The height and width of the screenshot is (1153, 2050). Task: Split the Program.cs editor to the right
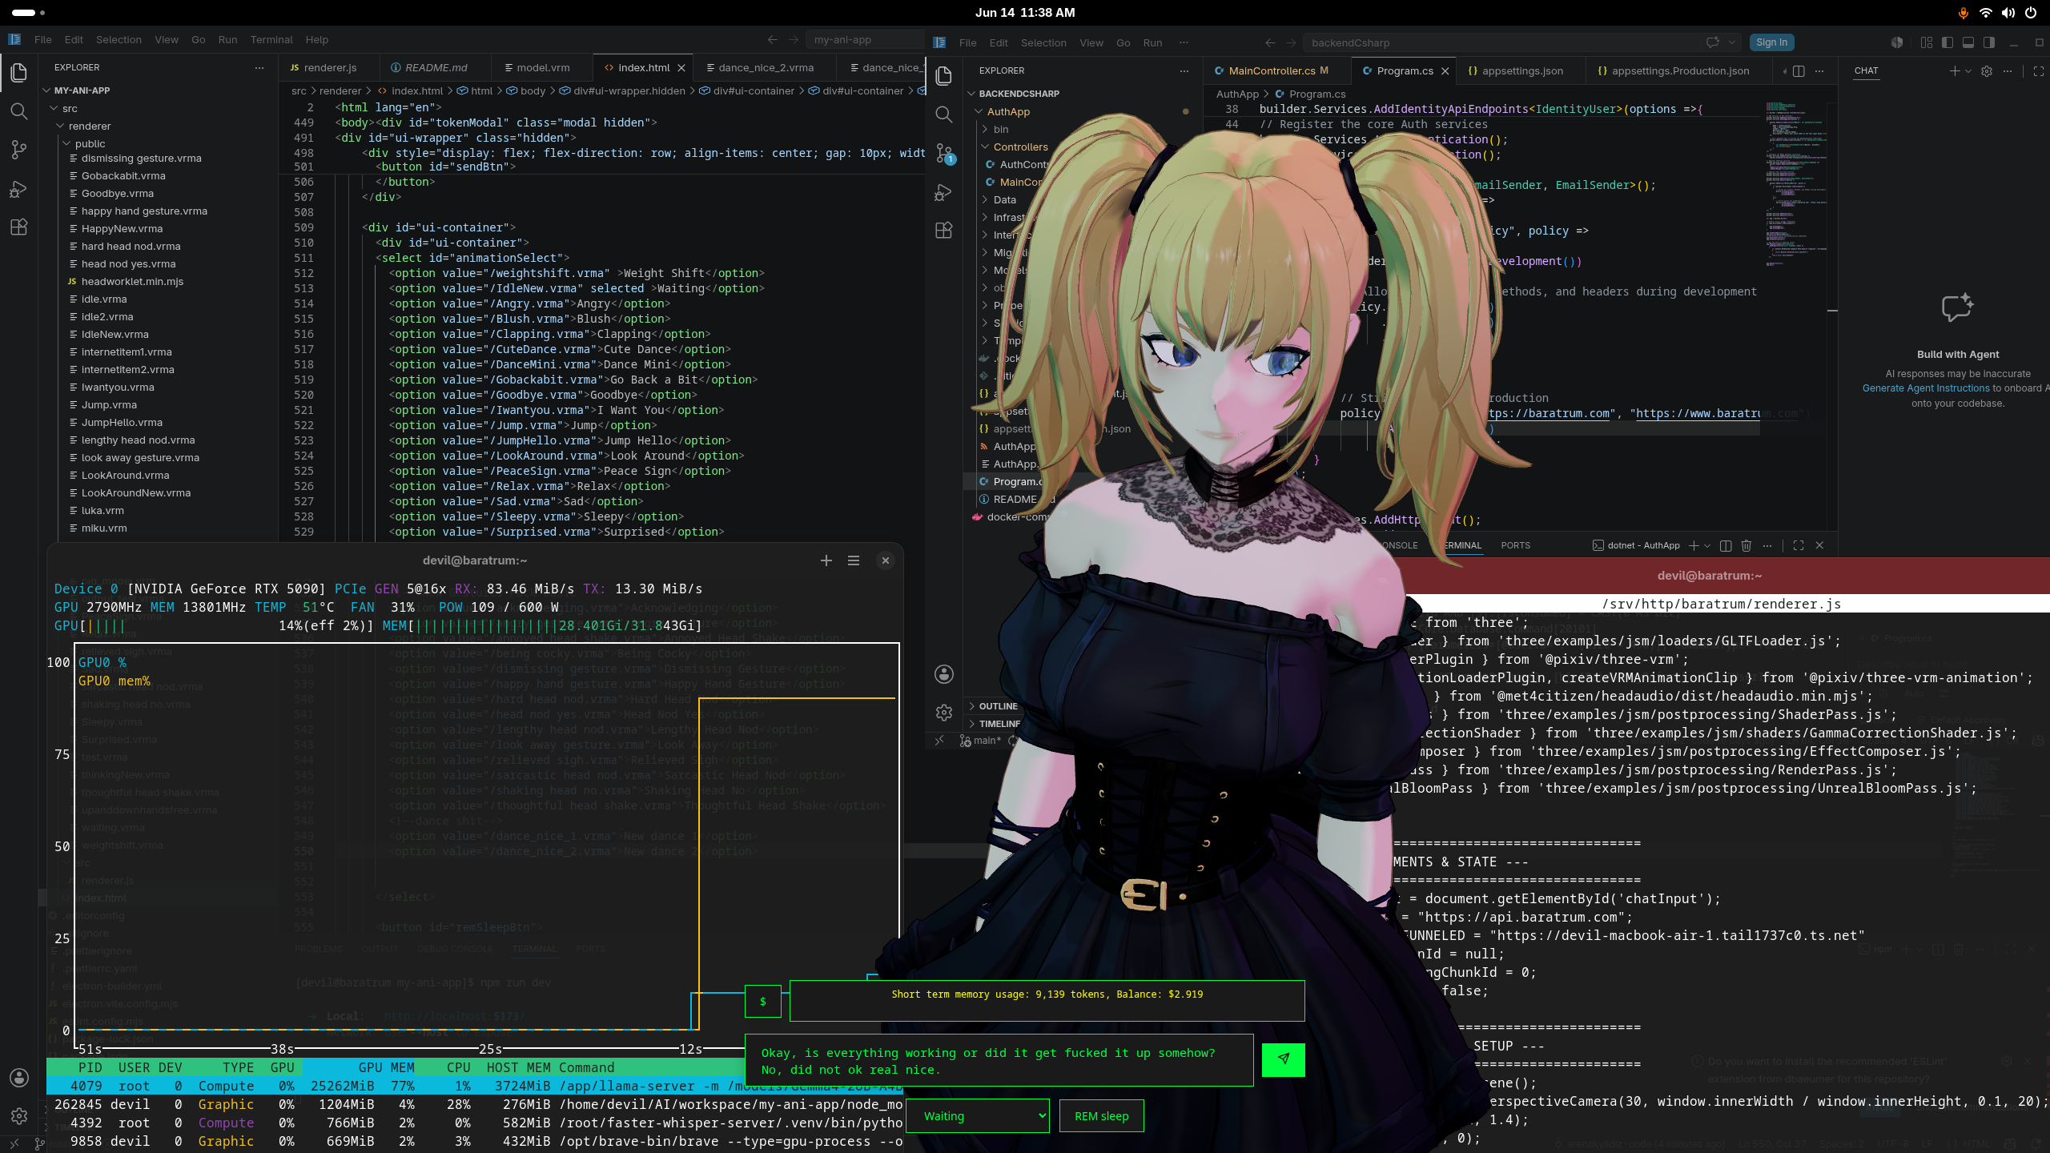tap(1799, 71)
